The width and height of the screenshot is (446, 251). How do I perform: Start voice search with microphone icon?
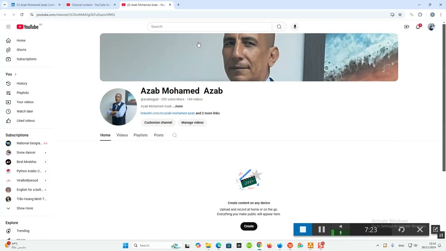pyautogui.click(x=295, y=26)
